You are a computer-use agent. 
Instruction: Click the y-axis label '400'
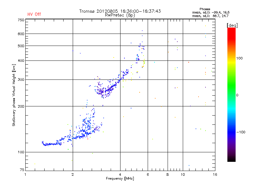click(21, 60)
